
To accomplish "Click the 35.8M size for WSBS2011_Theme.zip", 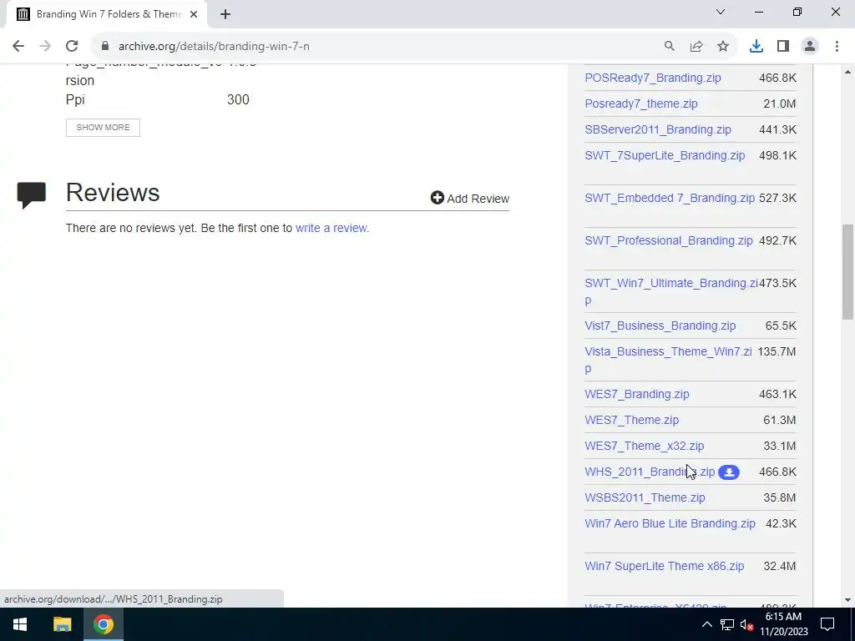I will (779, 497).
